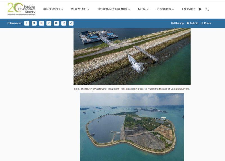Open the YouTube icon link
The image size is (225, 161).
[56, 23]
